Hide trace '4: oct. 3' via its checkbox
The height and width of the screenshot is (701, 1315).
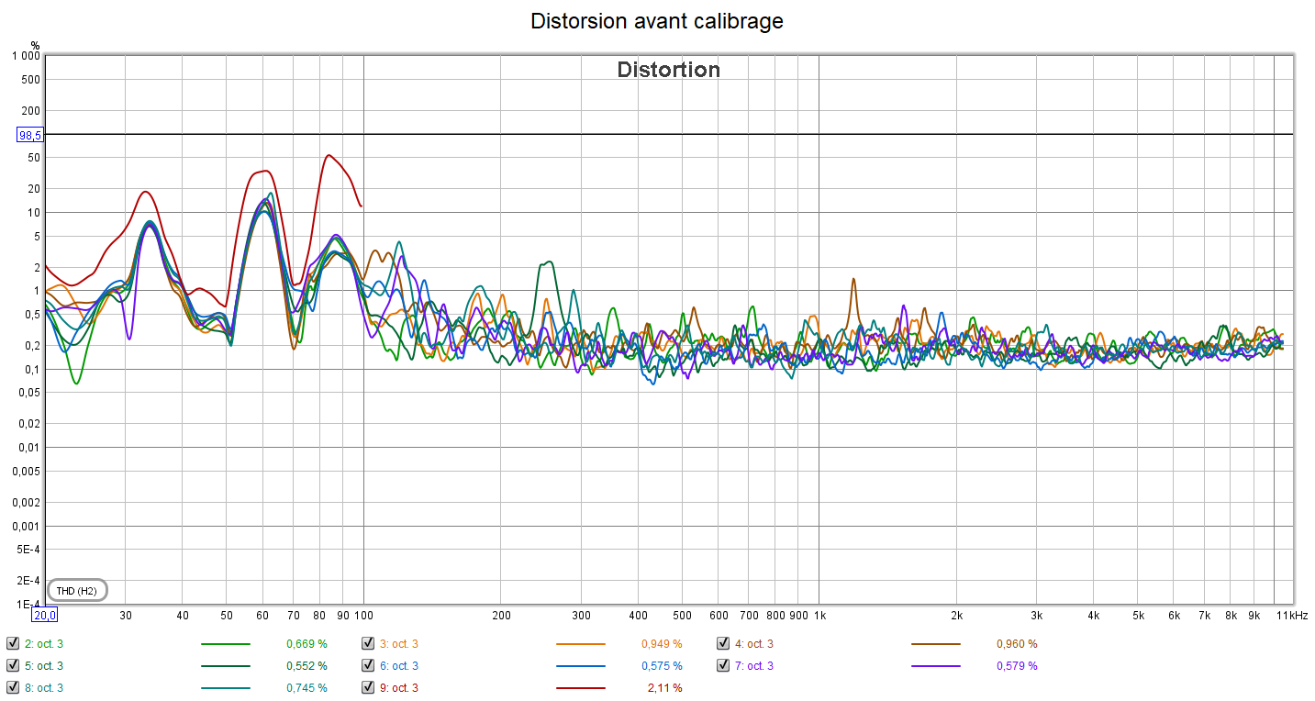pyautogui.click(x=722, y=643)
